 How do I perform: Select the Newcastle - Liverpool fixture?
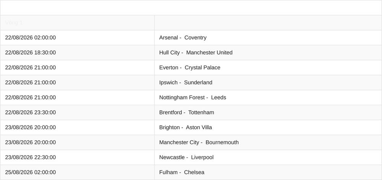point(186,157)
